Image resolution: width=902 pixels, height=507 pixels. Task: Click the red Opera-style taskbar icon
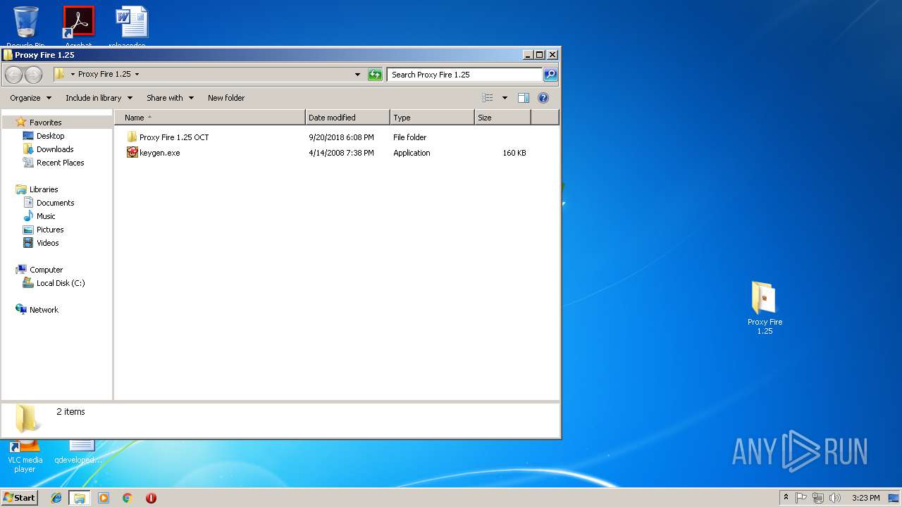pyautogui.click(x=151, y=498)
